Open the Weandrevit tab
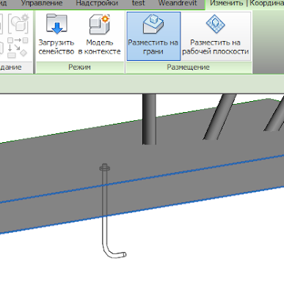This screenshot has height=293, width=284. point(178,4)
